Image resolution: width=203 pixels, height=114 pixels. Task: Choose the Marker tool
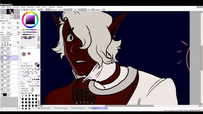[23, 73]
